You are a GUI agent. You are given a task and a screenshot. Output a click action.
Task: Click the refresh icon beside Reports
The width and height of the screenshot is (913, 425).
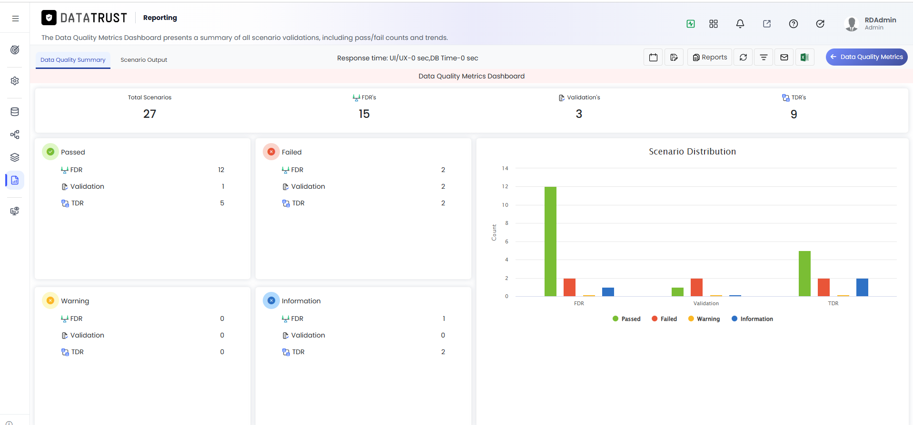pyautogui.click(x=743, y=57)
